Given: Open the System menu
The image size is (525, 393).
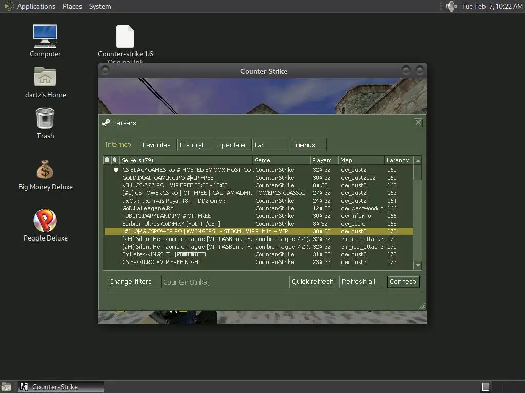Looking at the screenshot, I should pyautogui.click(x=100, y=6).
